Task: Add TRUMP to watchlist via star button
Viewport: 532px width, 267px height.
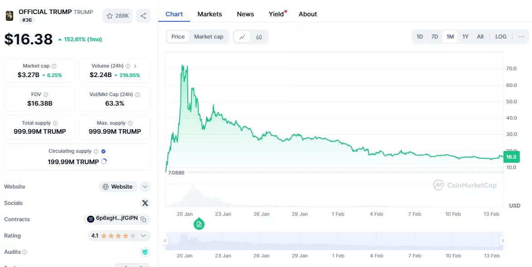Action: point(117,16)
